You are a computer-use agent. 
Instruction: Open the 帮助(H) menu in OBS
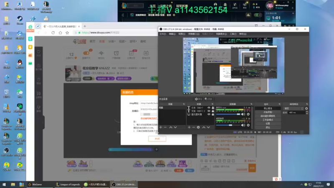tap(243, 34)
